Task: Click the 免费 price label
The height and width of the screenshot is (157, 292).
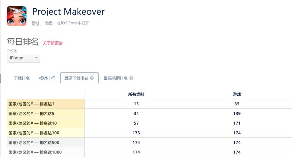Action: tap(49, 23)
